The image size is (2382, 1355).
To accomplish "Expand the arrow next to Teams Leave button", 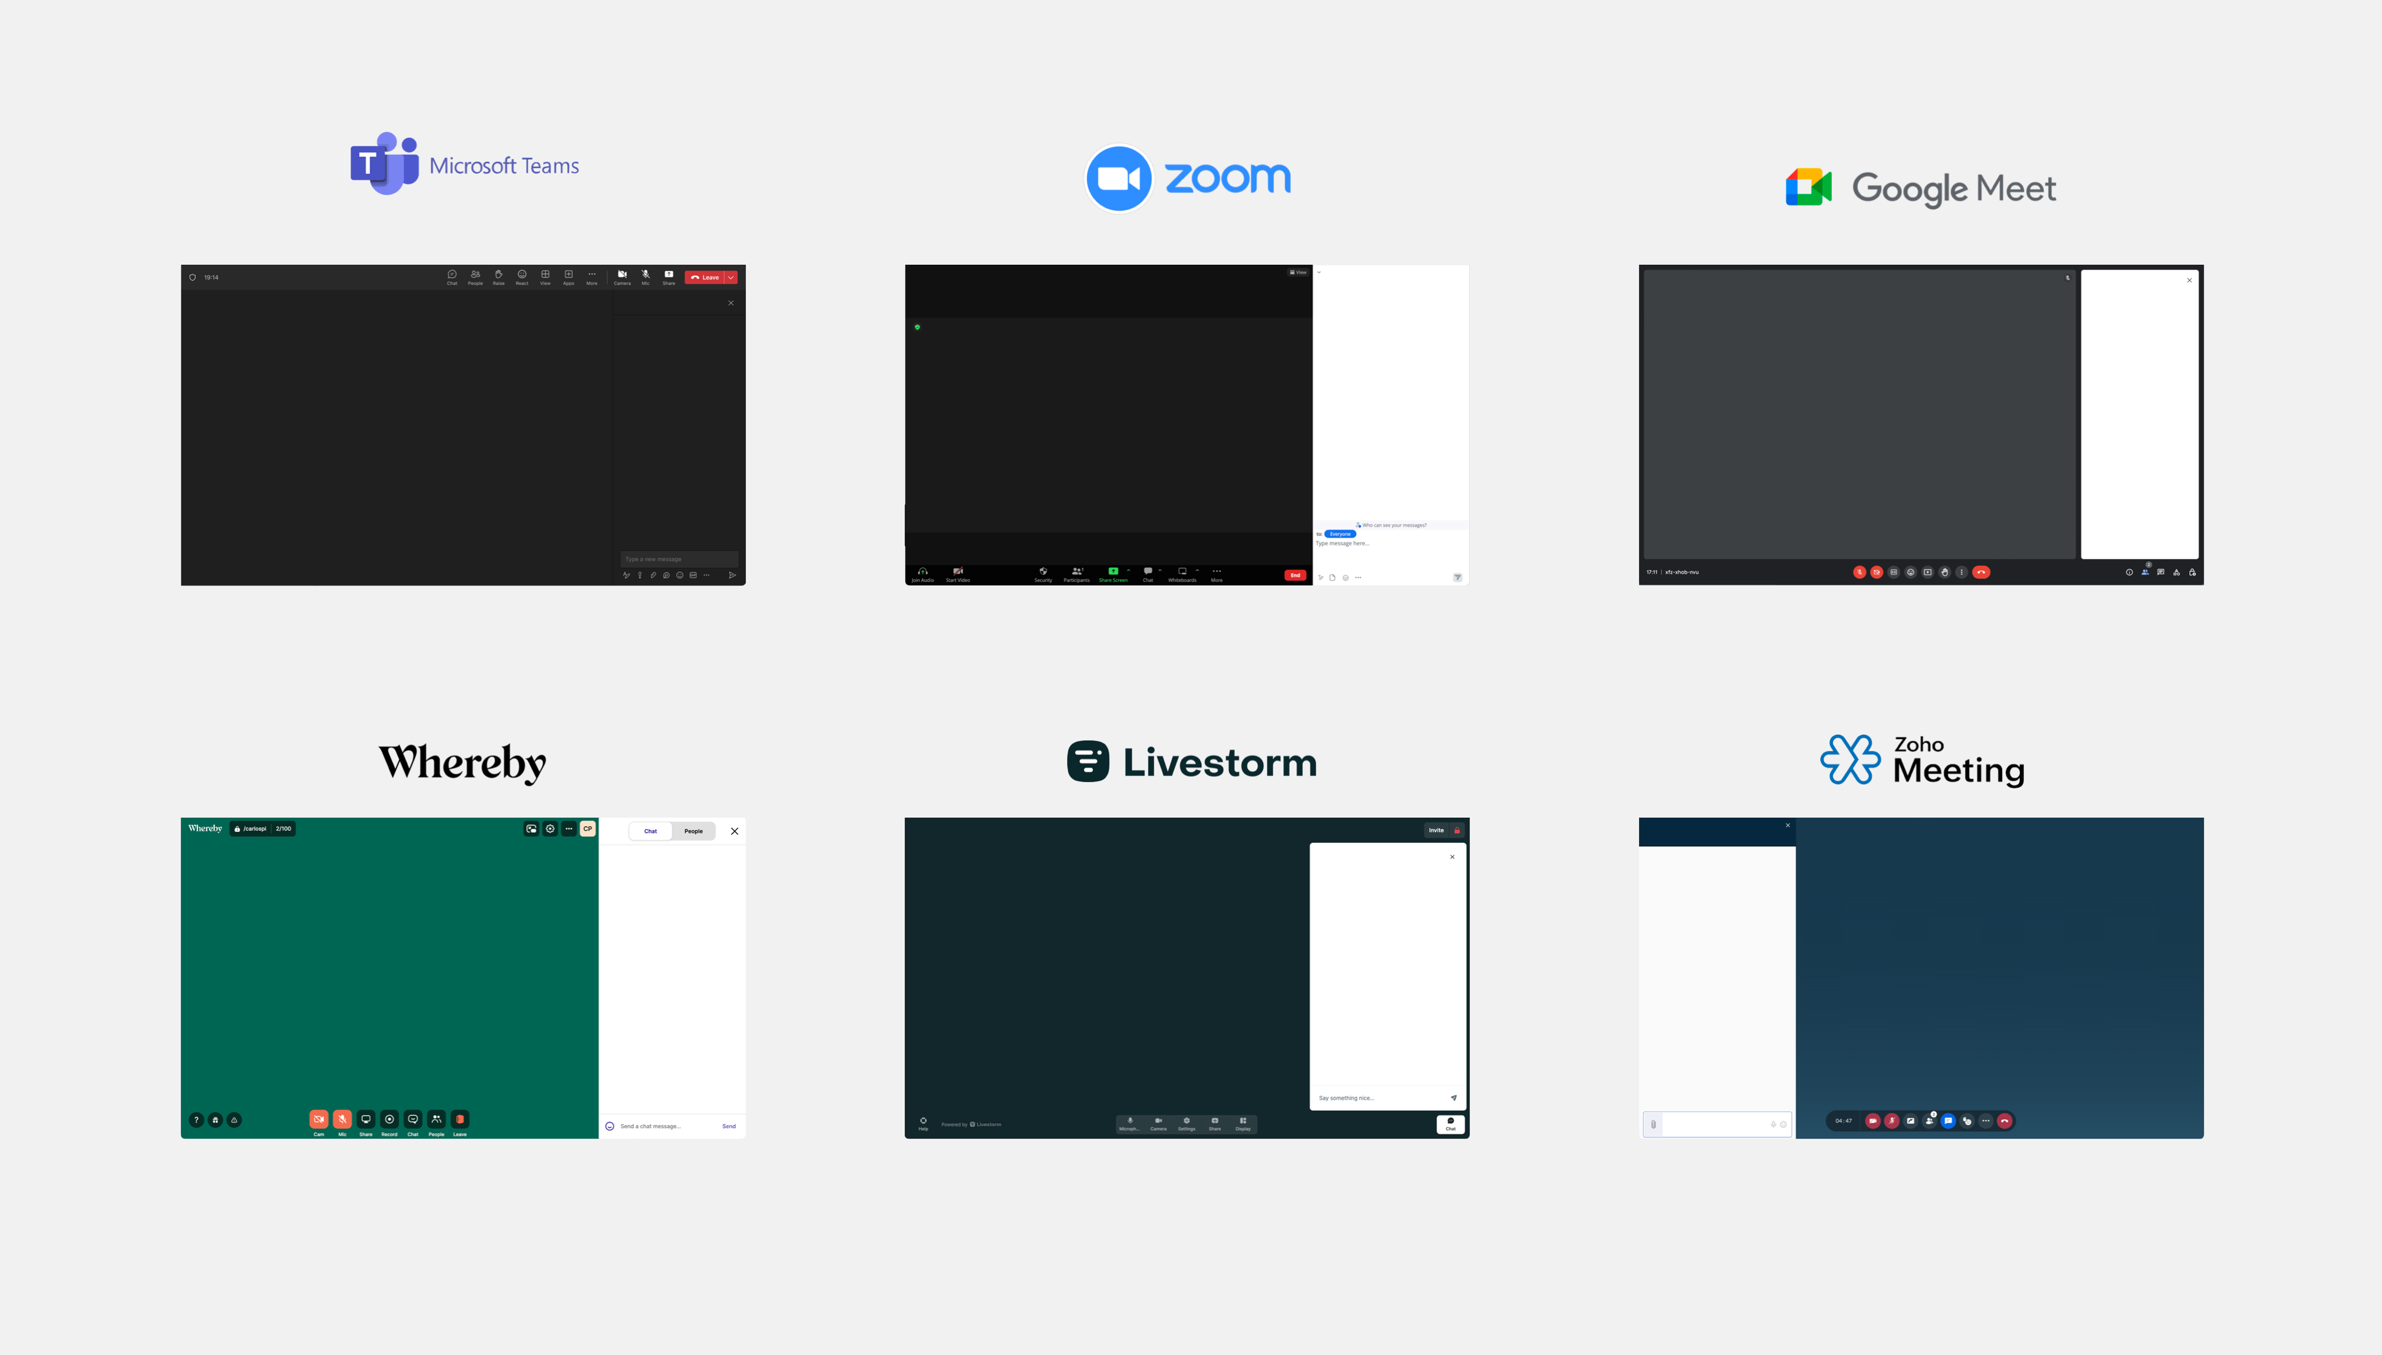I will pos(732,277).
